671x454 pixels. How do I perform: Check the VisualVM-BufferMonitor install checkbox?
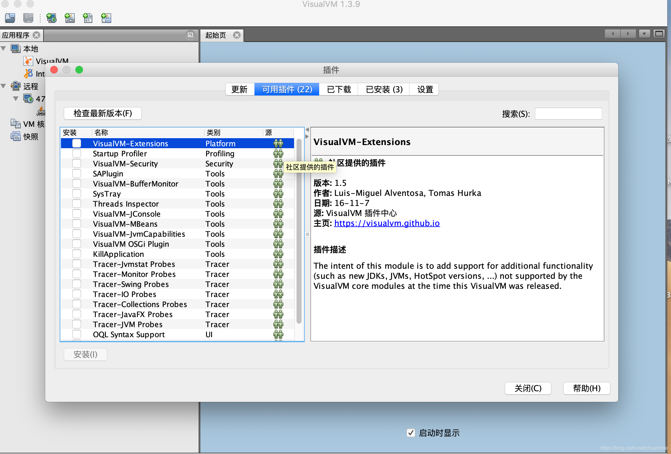point(77,184)
